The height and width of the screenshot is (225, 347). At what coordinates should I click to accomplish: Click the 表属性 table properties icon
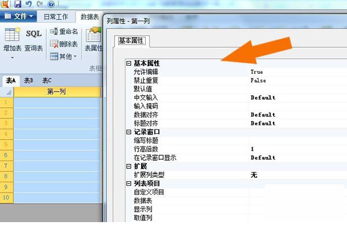tap(94, 39)
